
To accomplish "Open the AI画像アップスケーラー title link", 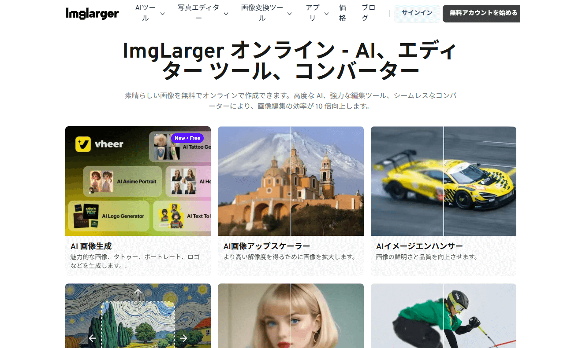I will pos(266,246).
